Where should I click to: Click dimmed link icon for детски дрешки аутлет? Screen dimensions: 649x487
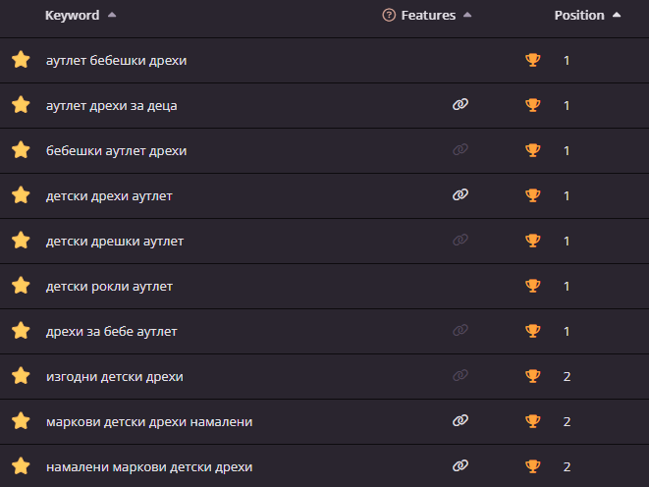[x=460, y=241]
